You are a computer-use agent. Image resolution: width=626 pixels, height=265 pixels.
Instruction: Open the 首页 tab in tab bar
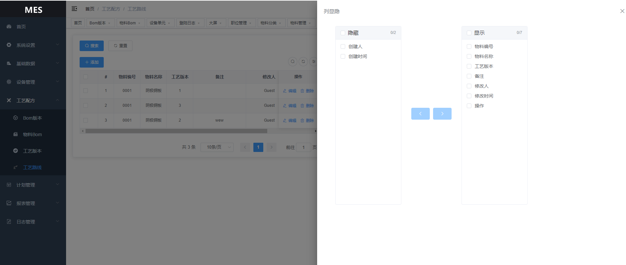tap(78, 23)
